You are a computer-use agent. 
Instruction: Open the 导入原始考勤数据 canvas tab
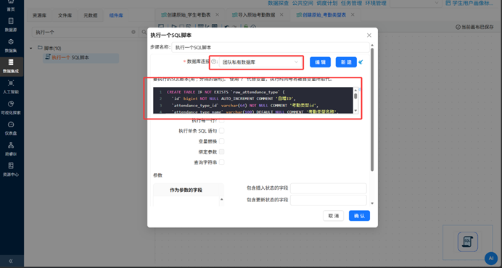(x=256, y=14)
